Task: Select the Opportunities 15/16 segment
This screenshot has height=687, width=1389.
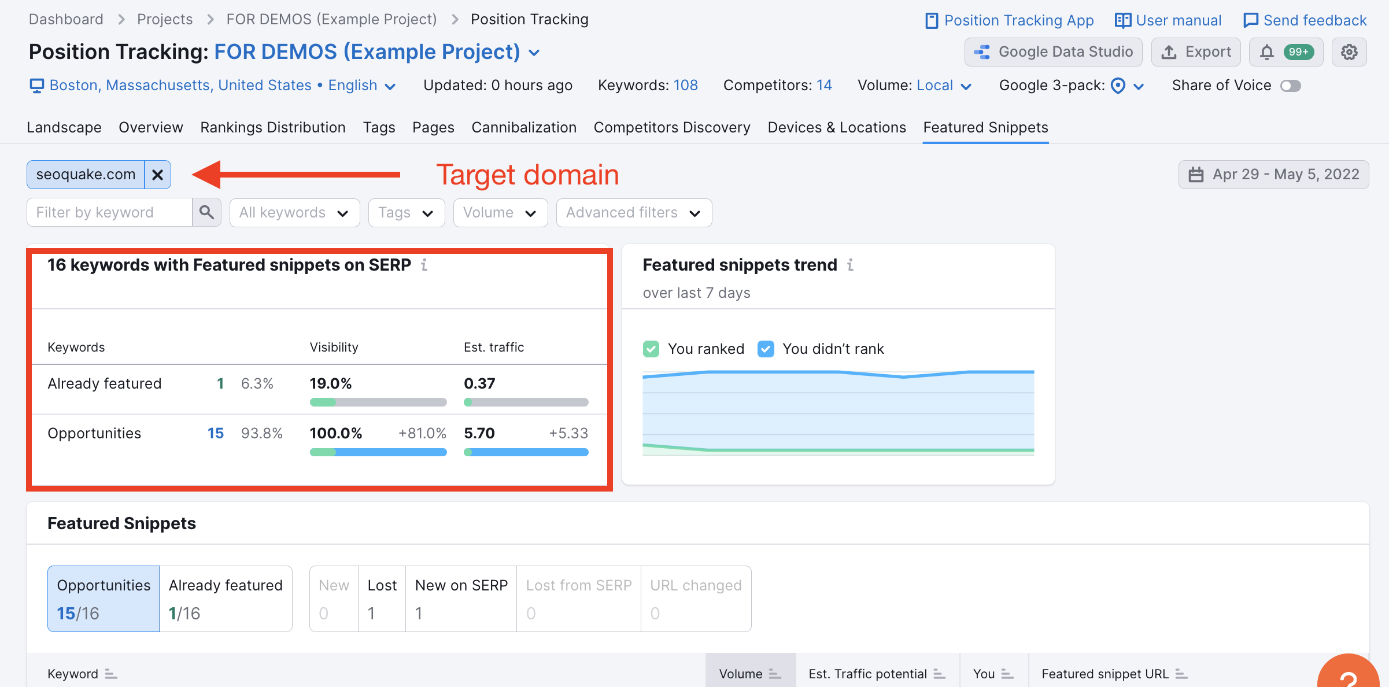Action: point(104,599)
